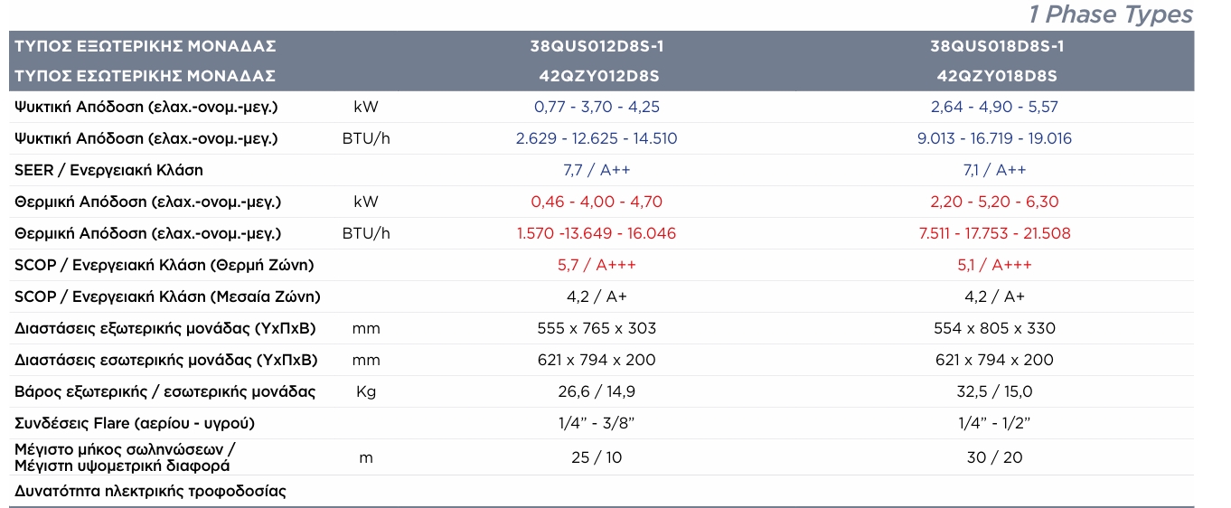
Task: Click the SEER value 7,1 / A++
Action: pos(994,170)
